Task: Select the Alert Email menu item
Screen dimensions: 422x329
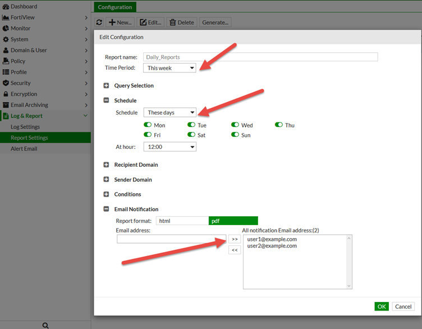Action: coord(25,149)
